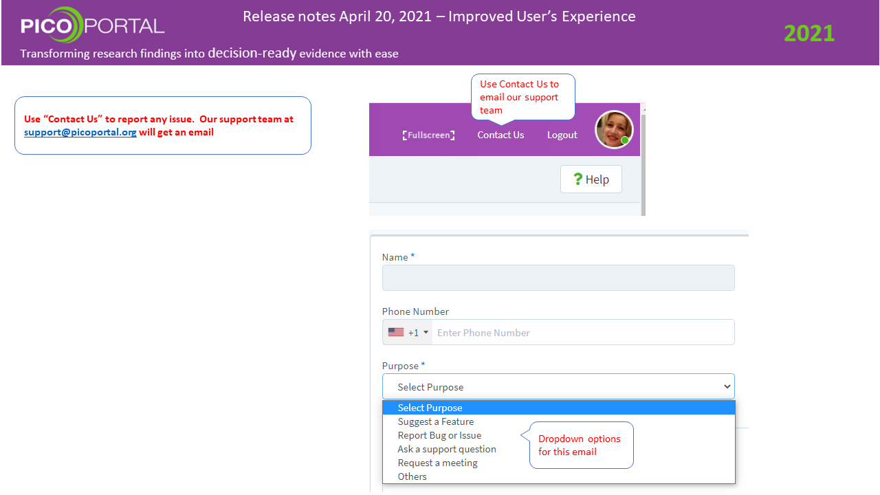Open the user profile avatar
The height and width of the screenshot is (495, 880).
[614, 129]
